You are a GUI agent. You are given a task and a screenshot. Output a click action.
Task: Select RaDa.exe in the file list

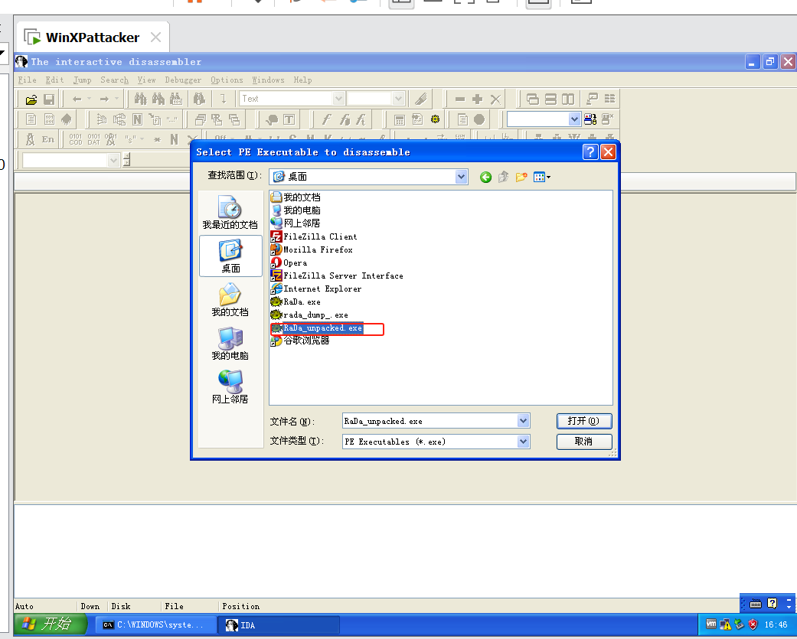[x=296, y=302]
